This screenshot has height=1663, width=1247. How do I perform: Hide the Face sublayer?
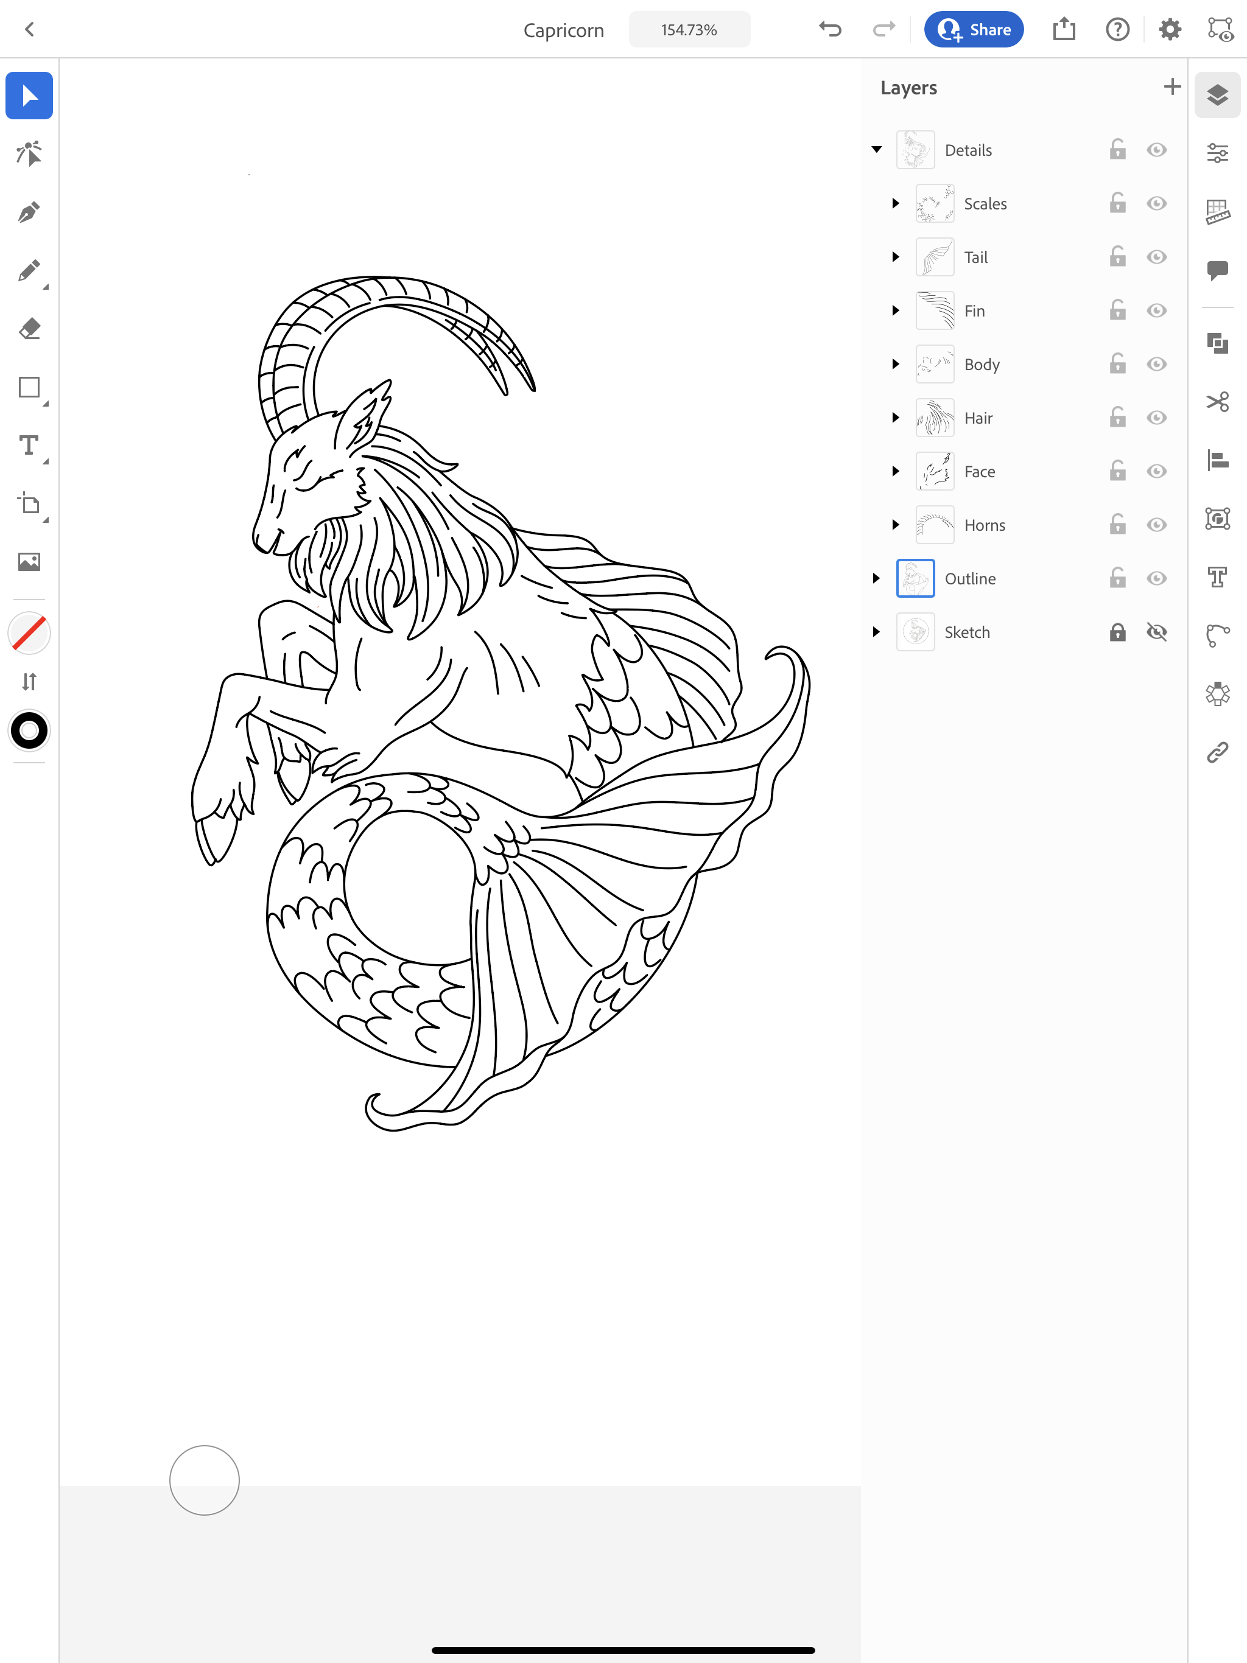1157,471
